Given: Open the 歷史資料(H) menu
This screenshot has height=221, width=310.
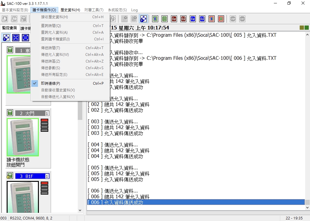Looking at the screenshot, I should pyautogui.click(x=70, y=10).
